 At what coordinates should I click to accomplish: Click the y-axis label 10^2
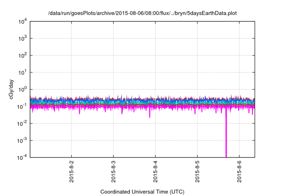[22, 56]
